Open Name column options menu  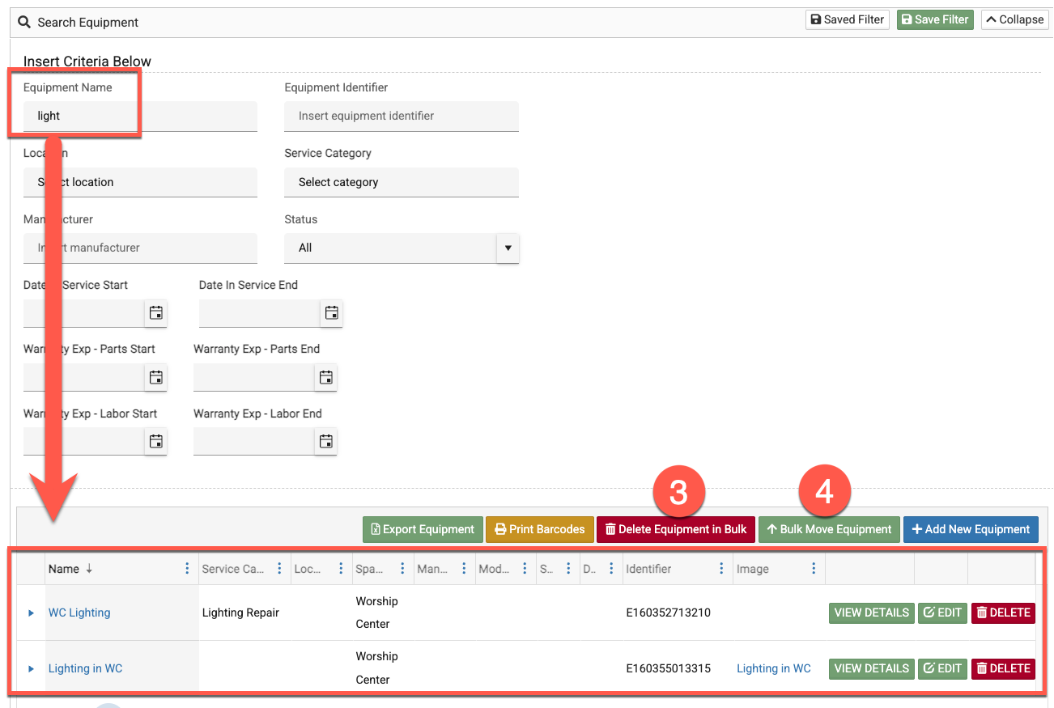pyautogui.click(x=188, y=569)
